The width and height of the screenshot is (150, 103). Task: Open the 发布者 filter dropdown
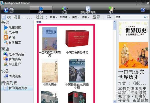[x=65, y=17]
